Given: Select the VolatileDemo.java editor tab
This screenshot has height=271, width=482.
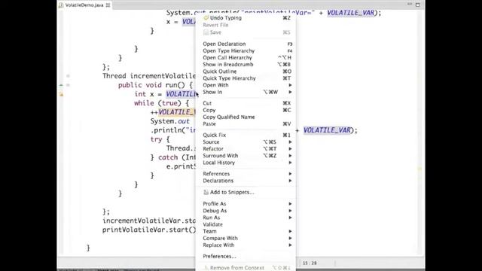Looking at the screenshot, I should [x=84, y=5].
